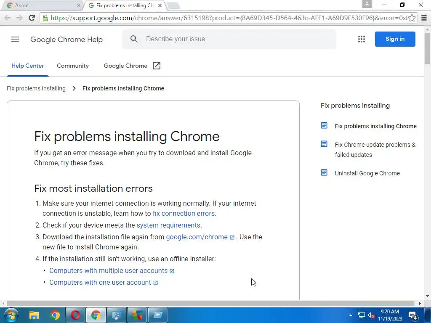Click the vertical scrollbar thumb
Screen dimensions: 431x323
point(428,49)
